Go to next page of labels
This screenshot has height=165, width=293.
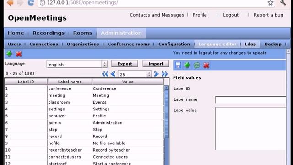156,74
